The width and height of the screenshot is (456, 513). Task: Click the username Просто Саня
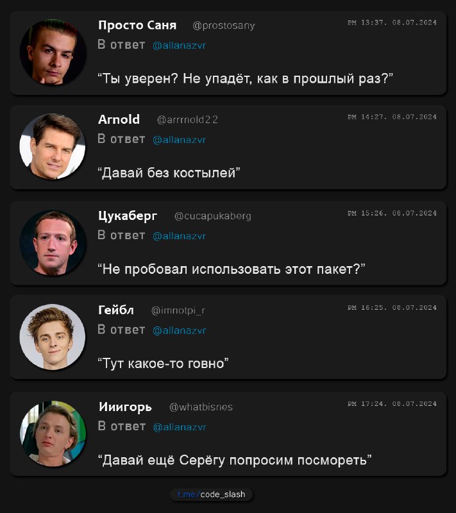pos(137,25)
